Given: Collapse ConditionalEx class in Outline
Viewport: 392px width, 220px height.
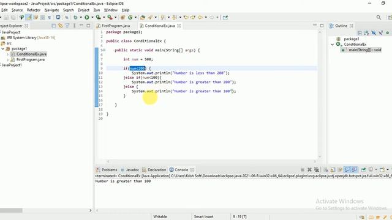Looking at the screenshot, I should click(x=332, y=45).
